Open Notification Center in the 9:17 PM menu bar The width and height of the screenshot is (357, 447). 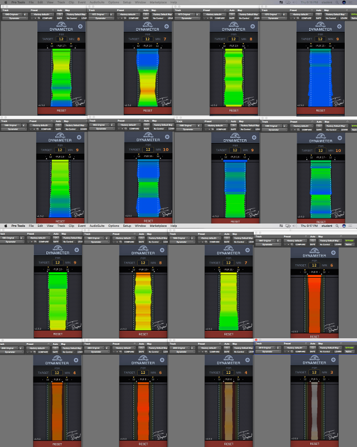click(x=350, y=226)
